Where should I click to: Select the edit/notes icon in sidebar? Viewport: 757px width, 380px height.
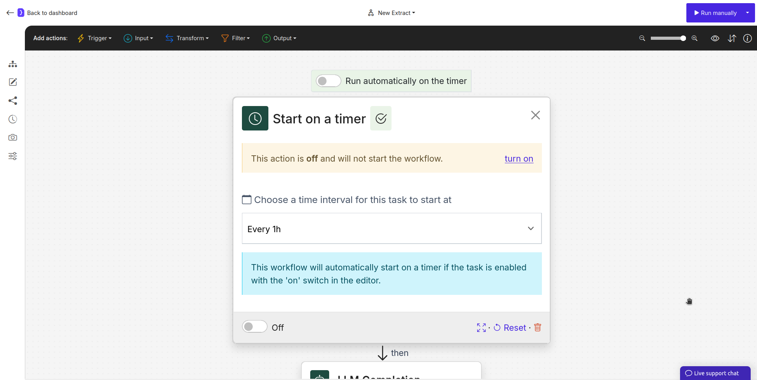(x=13, y=82)
